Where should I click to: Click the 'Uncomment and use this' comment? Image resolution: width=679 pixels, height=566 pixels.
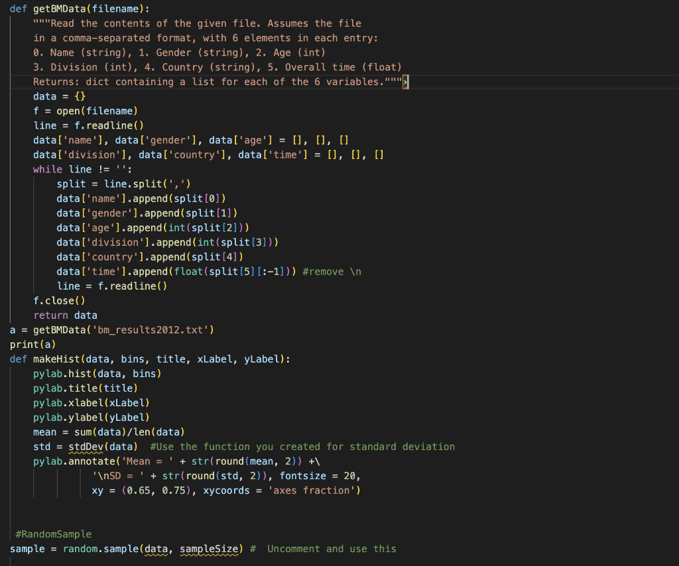point(331,549)
